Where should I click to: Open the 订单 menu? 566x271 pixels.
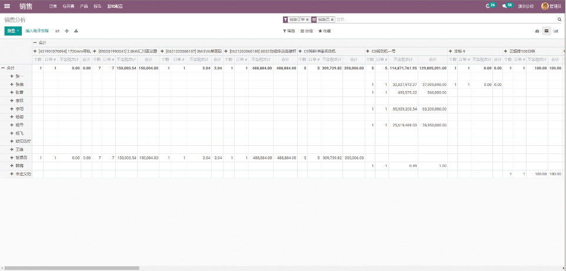tap(53, 6)
